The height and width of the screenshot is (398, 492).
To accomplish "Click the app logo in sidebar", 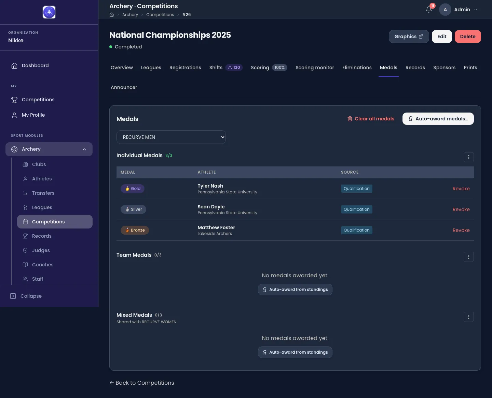I will [x=49, y=12].
